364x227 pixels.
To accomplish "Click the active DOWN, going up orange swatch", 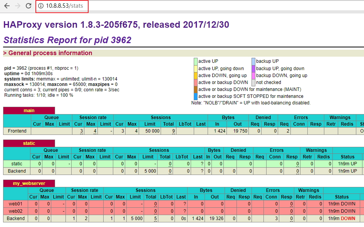I will pos(195,76).
